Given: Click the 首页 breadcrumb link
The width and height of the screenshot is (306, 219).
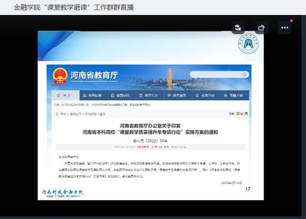Looking at the screenshot, I should click(x=63, y=114).
